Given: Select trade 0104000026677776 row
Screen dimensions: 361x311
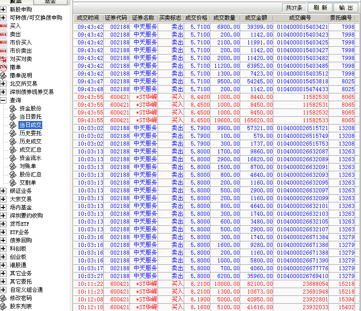Looking at the screenshot, I should point(216,268).
